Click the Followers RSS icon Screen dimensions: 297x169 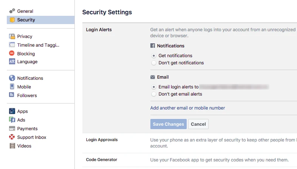coord(12,96)
